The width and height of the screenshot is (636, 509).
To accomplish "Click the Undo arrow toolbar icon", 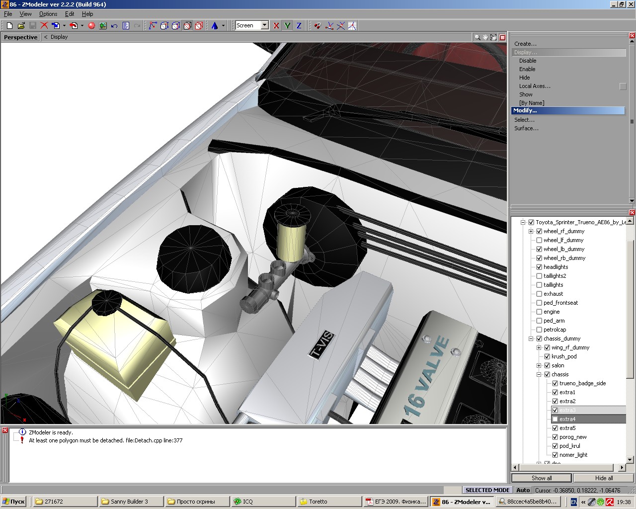I will pos(114,25).
